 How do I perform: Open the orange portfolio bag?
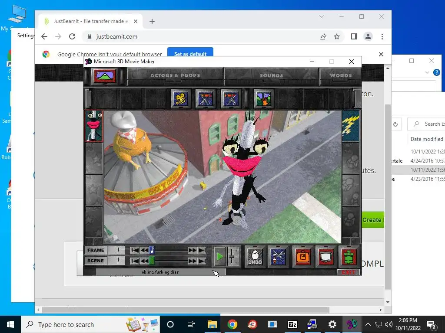tap(303, 257)
